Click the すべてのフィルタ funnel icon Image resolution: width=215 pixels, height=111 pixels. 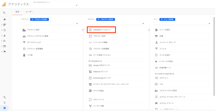[24, 43]
